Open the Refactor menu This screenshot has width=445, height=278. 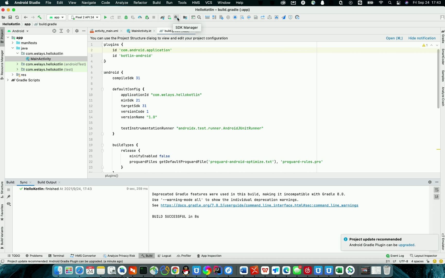[x=140, y=3]
